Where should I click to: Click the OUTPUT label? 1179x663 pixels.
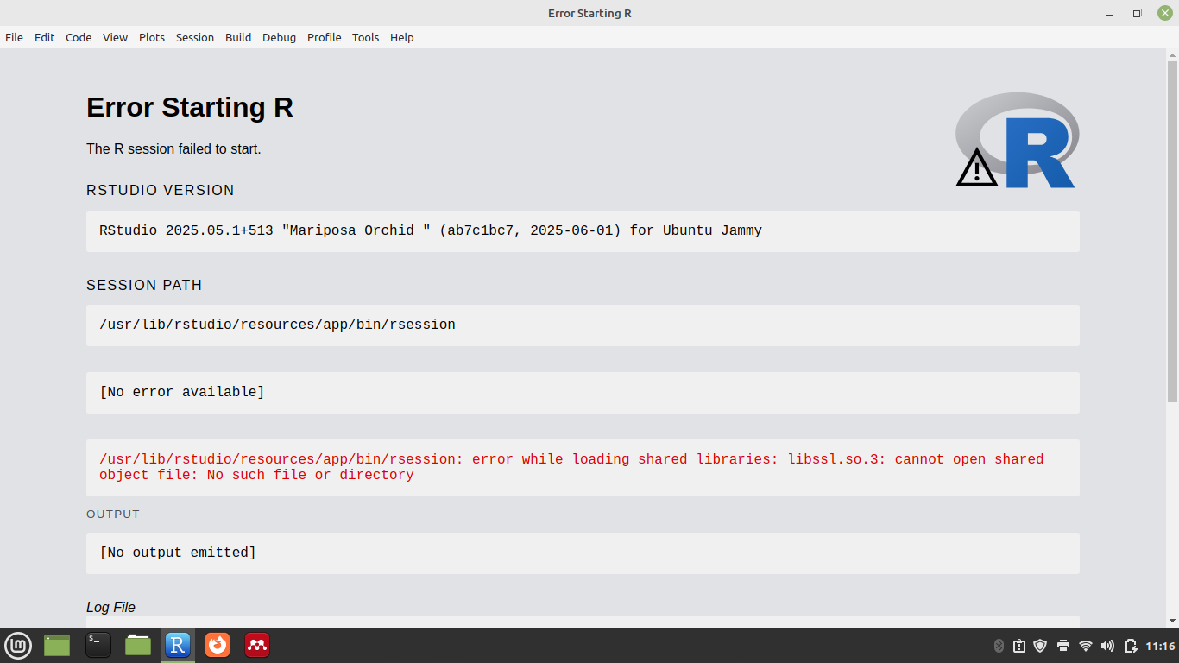(x=113, y=514)
